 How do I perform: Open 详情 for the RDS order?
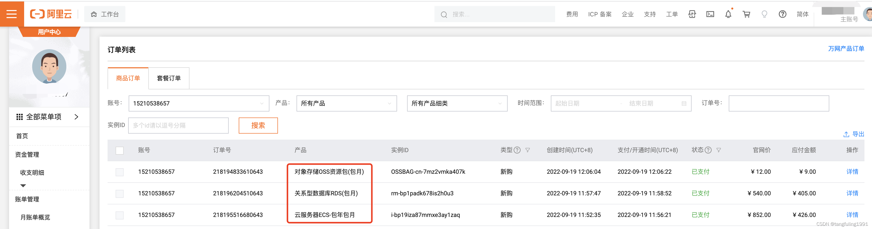tap(852, 193)
